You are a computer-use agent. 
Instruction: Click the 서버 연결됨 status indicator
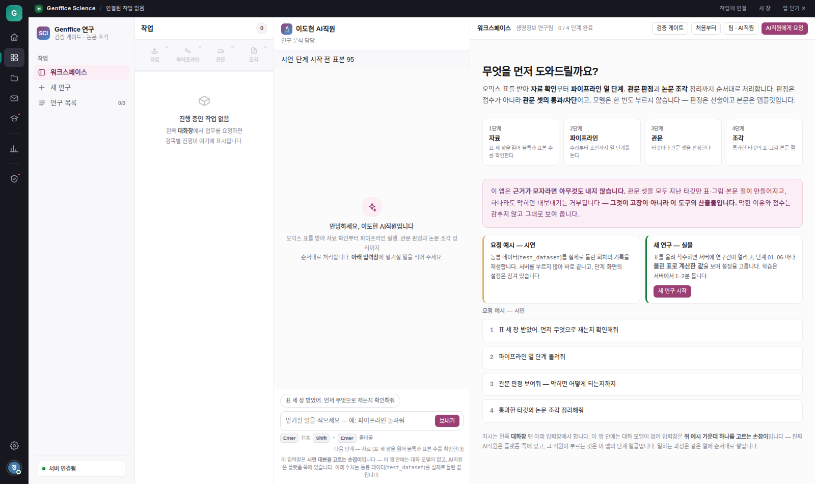point(81,469)
